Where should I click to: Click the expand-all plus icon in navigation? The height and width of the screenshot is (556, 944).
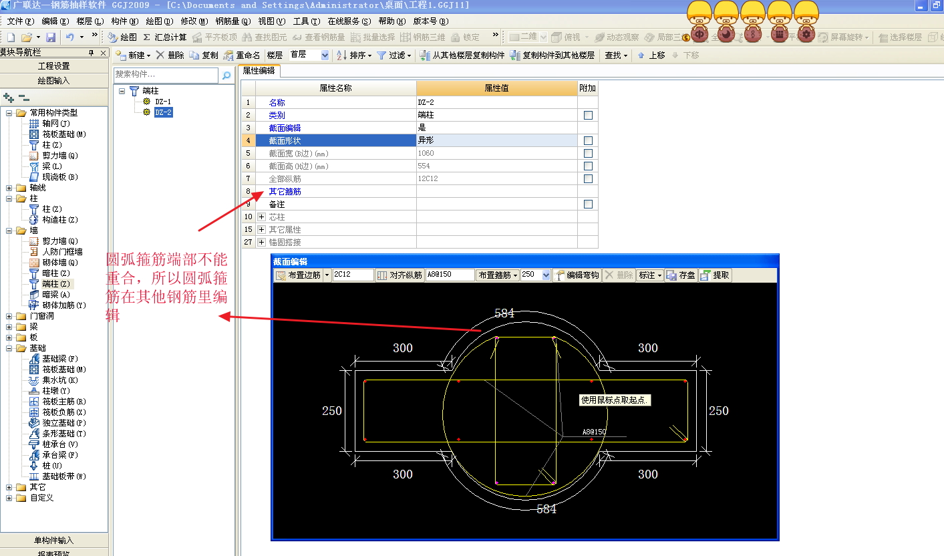click(x=8, y=98)
